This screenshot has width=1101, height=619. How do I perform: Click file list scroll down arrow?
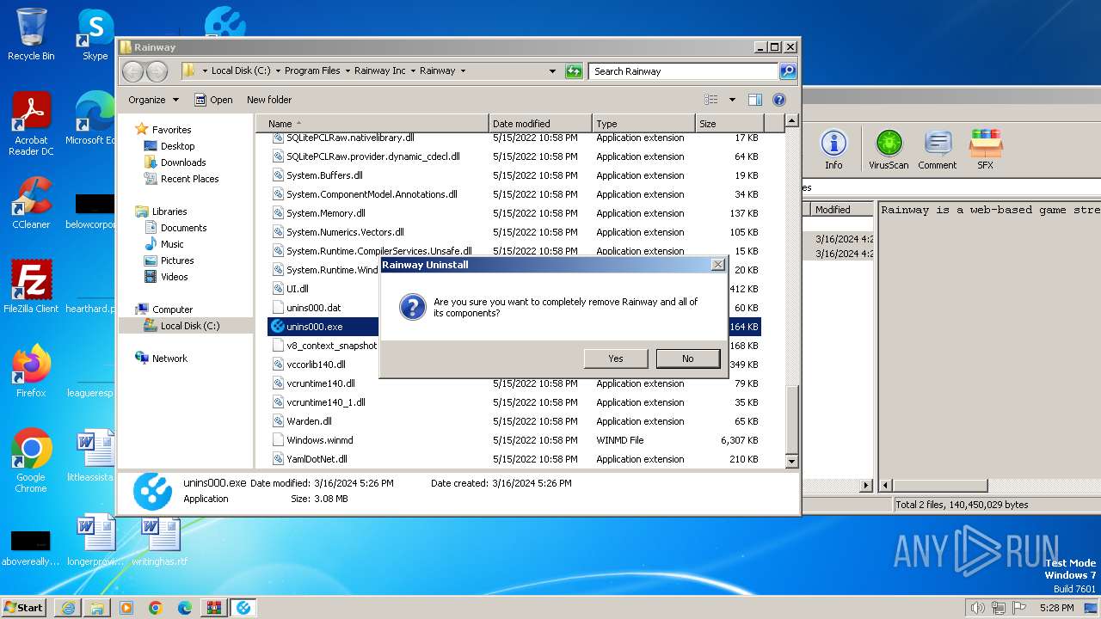[792, 461]
